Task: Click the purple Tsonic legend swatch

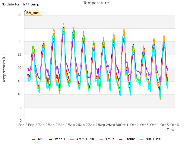Action: (x=121, y=140)
